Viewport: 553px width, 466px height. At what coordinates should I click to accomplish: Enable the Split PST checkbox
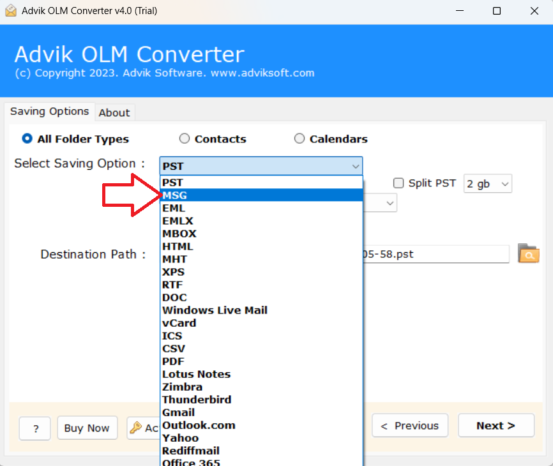point(398,183)
